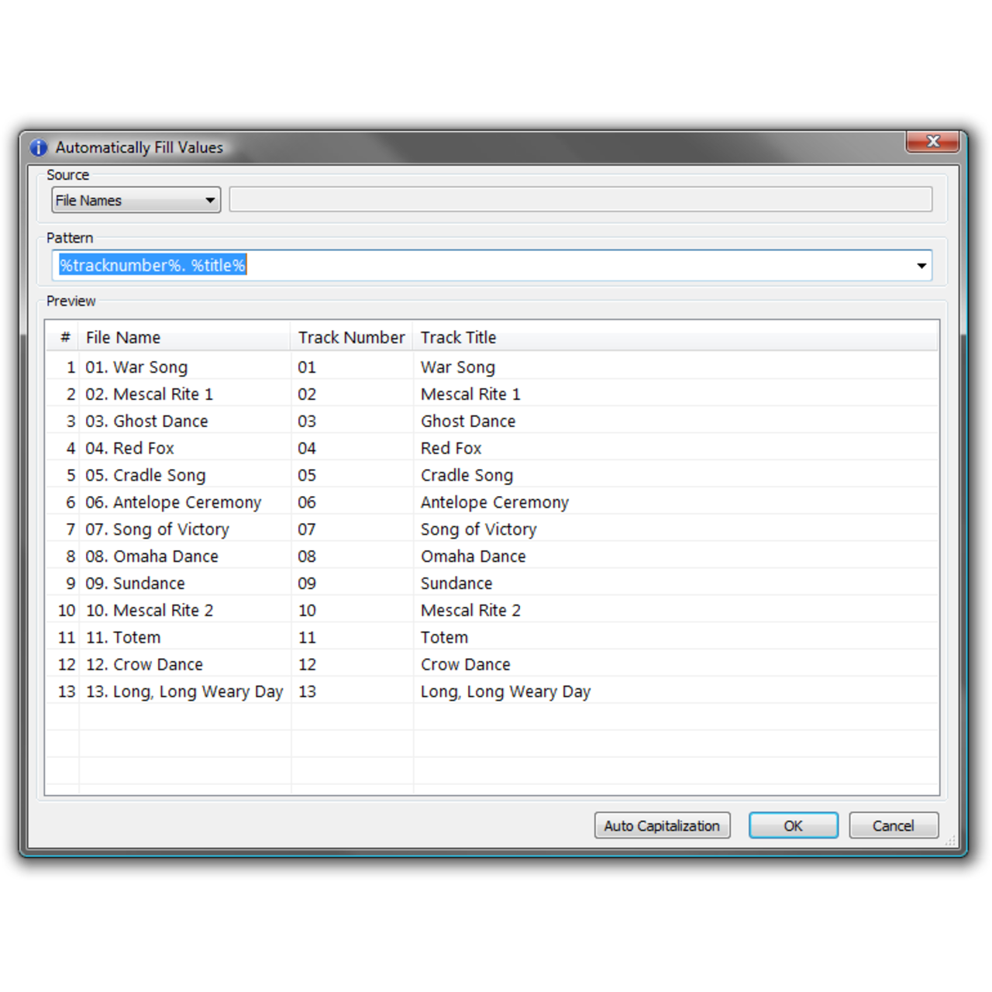
Task: Open the Pattern history dropdown arrow
Action: coord(921,265)
